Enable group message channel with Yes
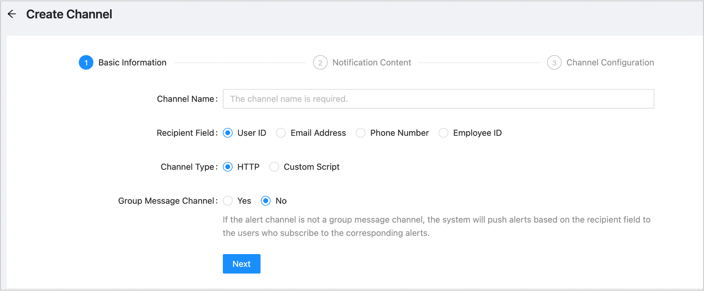Viewport: 704px width, 291px height. click(x=228, y=201)
